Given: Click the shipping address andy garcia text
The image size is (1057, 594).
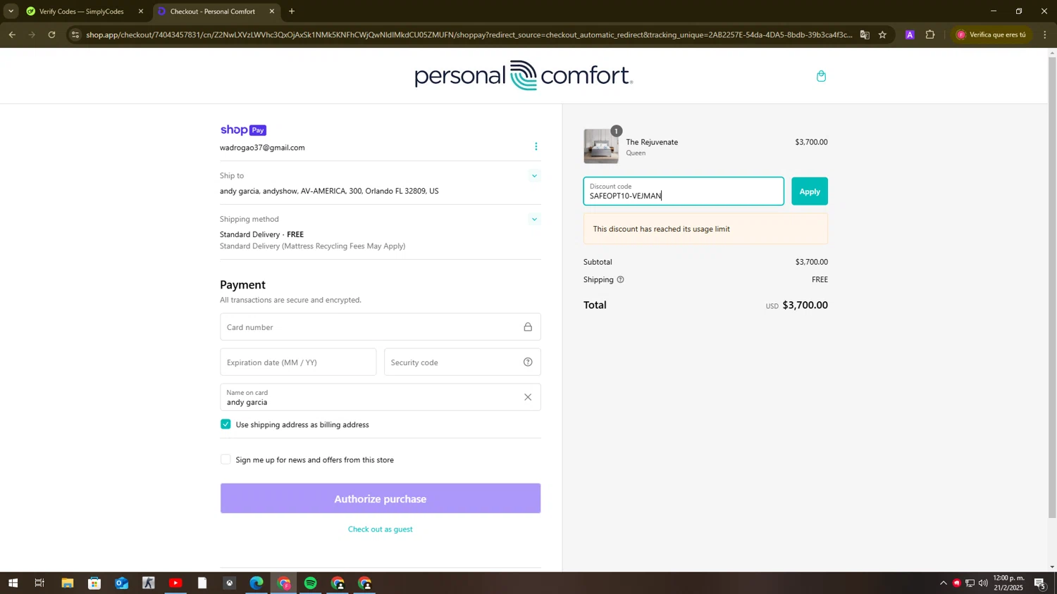Looking at the screenshot, I should tap(329, 191).
